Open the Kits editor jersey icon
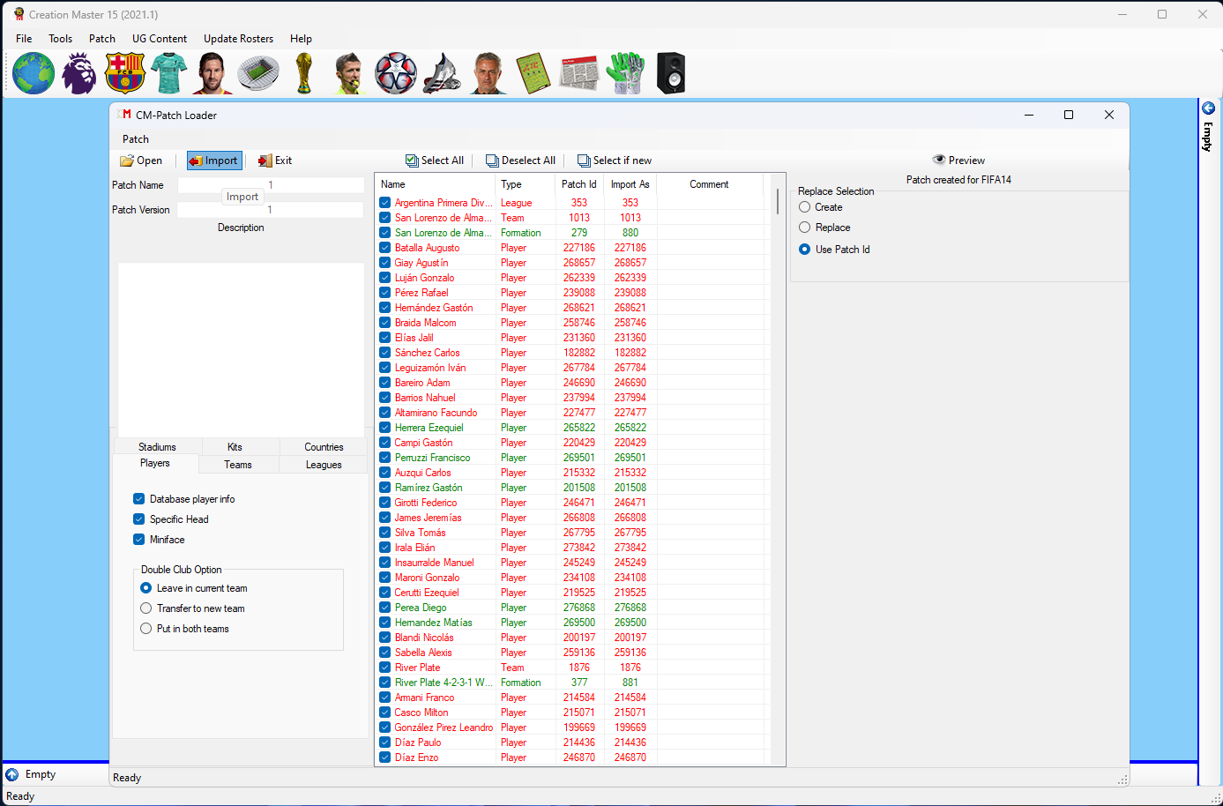Screen dimensions: 1223x806 [x=168, y=73]
